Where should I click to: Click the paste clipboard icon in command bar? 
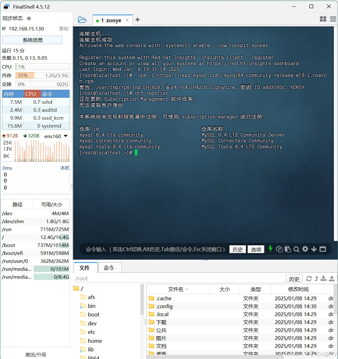[288, 249]
